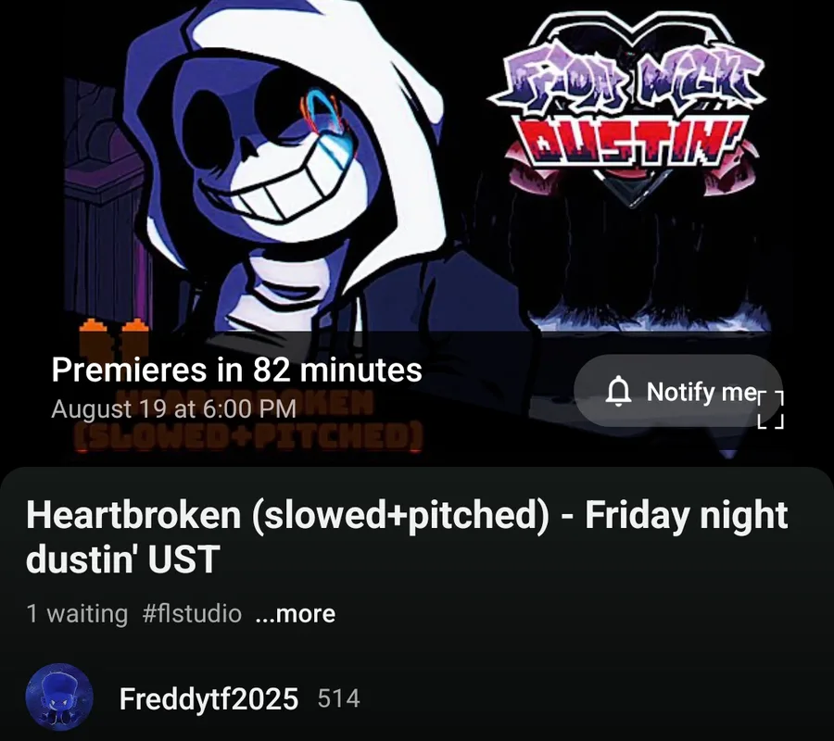
Task: Click the Freddytf2025 channel name
Action: point(208,698)
